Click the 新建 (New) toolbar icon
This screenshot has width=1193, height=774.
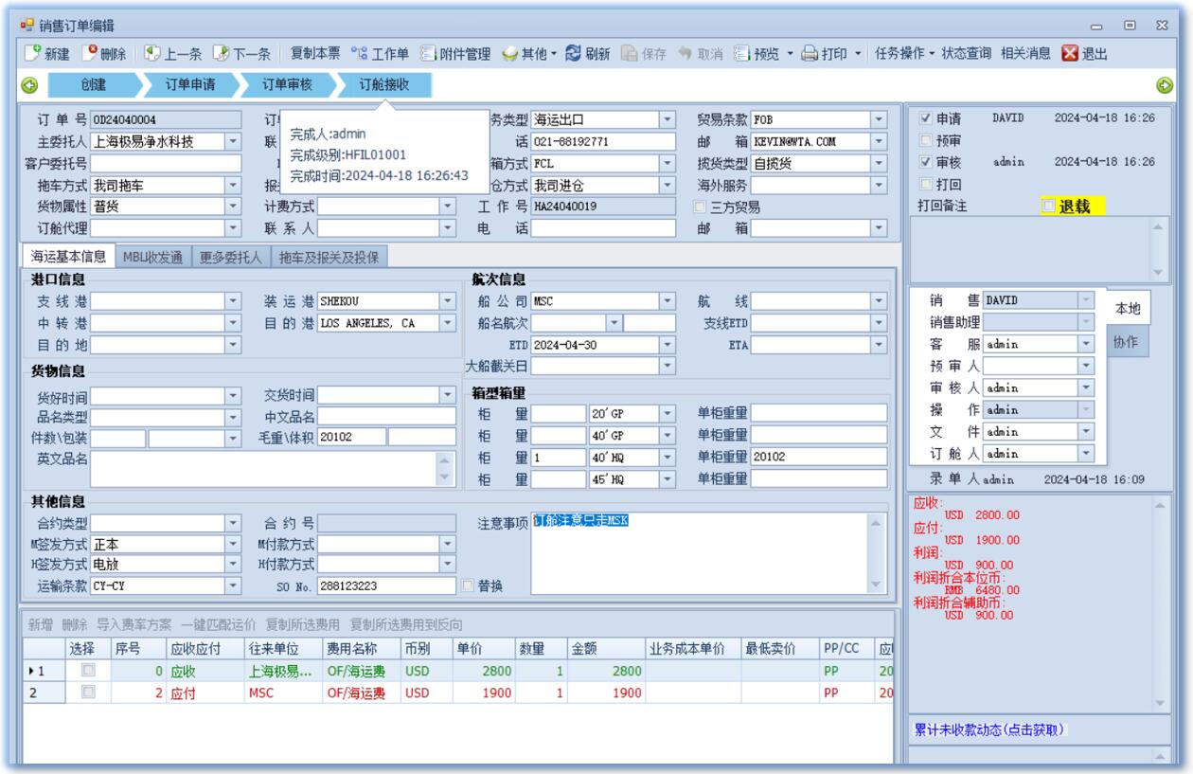point(32,54)
